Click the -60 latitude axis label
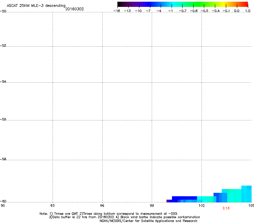 click(x=3, y=201)
